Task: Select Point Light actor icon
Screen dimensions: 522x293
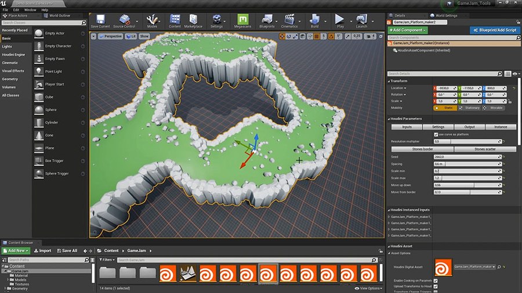Action: [x=39, y=71]
